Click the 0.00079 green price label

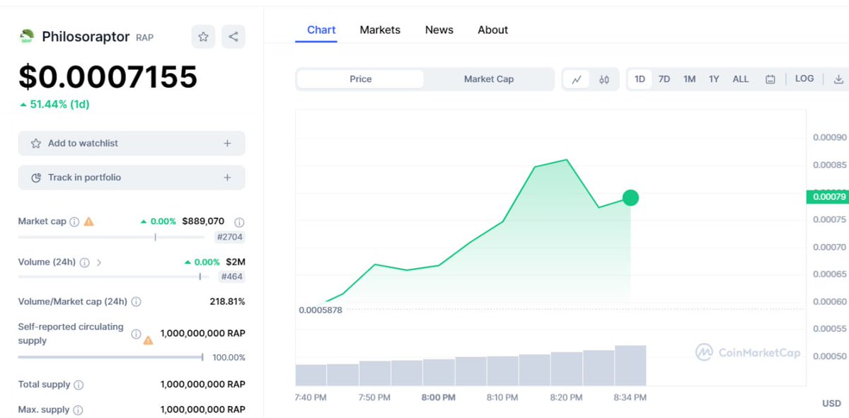pyautogui.click(x=827, y=197)
